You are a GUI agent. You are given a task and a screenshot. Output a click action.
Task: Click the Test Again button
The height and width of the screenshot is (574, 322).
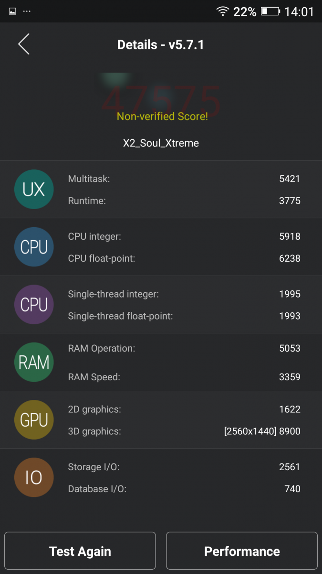[80, 551]
